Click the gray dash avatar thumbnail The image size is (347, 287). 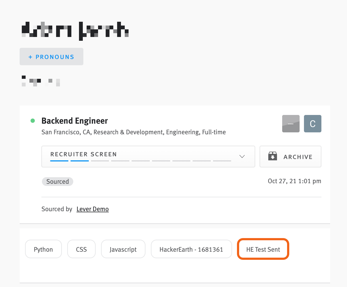coord(291,124)
